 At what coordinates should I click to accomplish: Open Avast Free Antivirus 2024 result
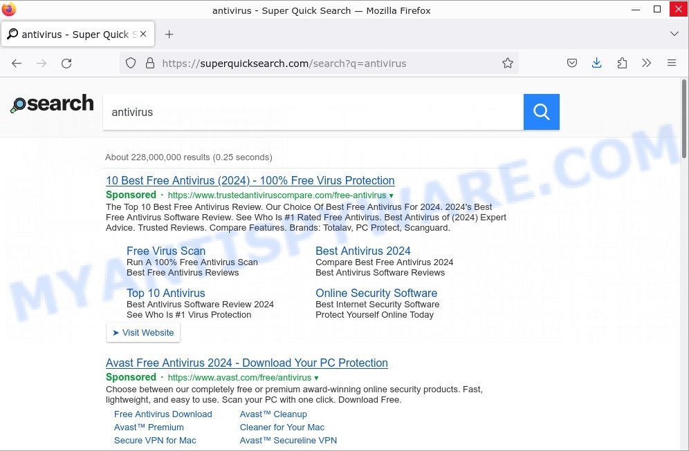coord(246,363)
